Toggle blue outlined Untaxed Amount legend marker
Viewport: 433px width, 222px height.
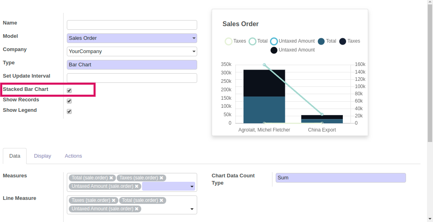pyautogui.click(x=274, y=41)
